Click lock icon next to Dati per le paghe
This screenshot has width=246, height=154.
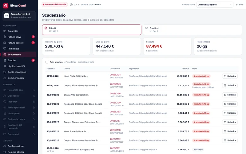34,119
